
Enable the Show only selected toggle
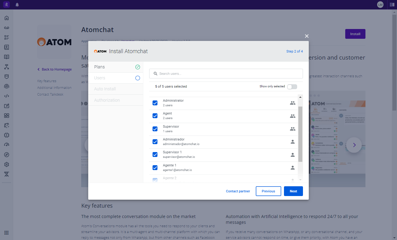pyautogui.click(x=292, y=87)
